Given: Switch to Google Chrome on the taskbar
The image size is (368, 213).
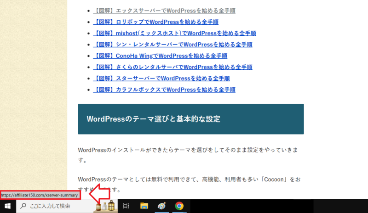Looking at the screenshot, I should click(179, 206).
